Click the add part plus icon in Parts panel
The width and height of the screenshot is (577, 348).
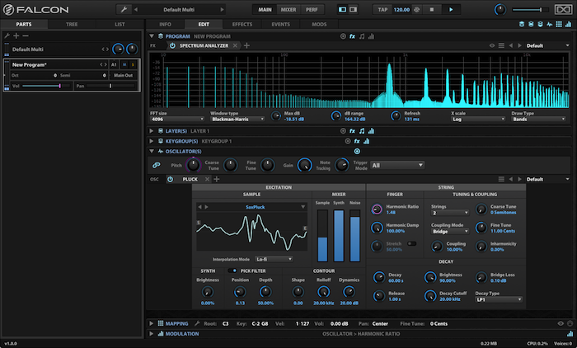(16, 35)
